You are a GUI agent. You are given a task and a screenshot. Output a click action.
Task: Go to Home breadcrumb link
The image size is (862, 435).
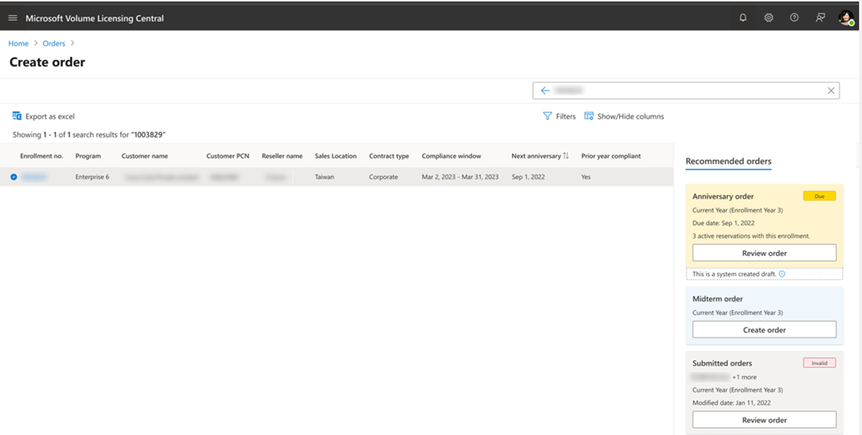tap(18, 43)
